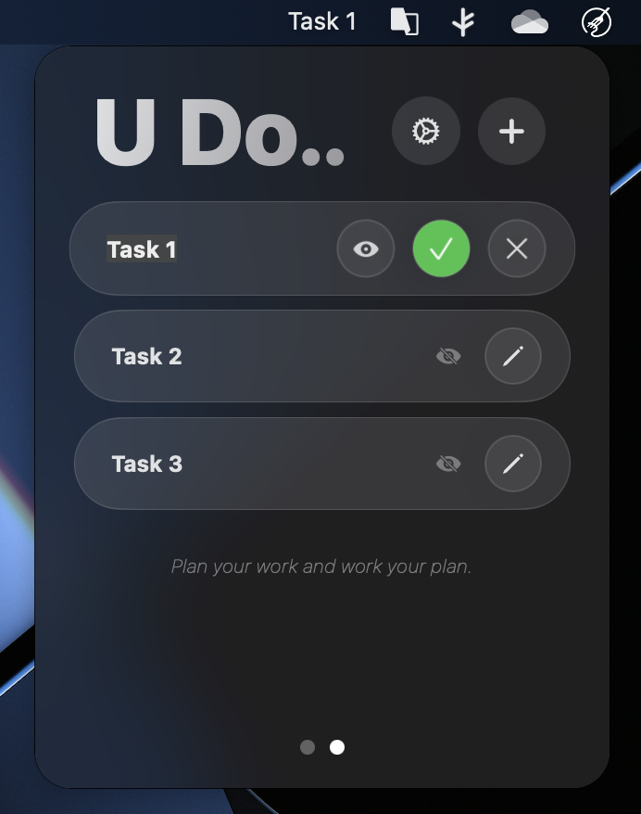The width and height of the screenshot is (641, 814).
Task: Open the rocket icon in menu bar
Action: (x=596, y=22)
